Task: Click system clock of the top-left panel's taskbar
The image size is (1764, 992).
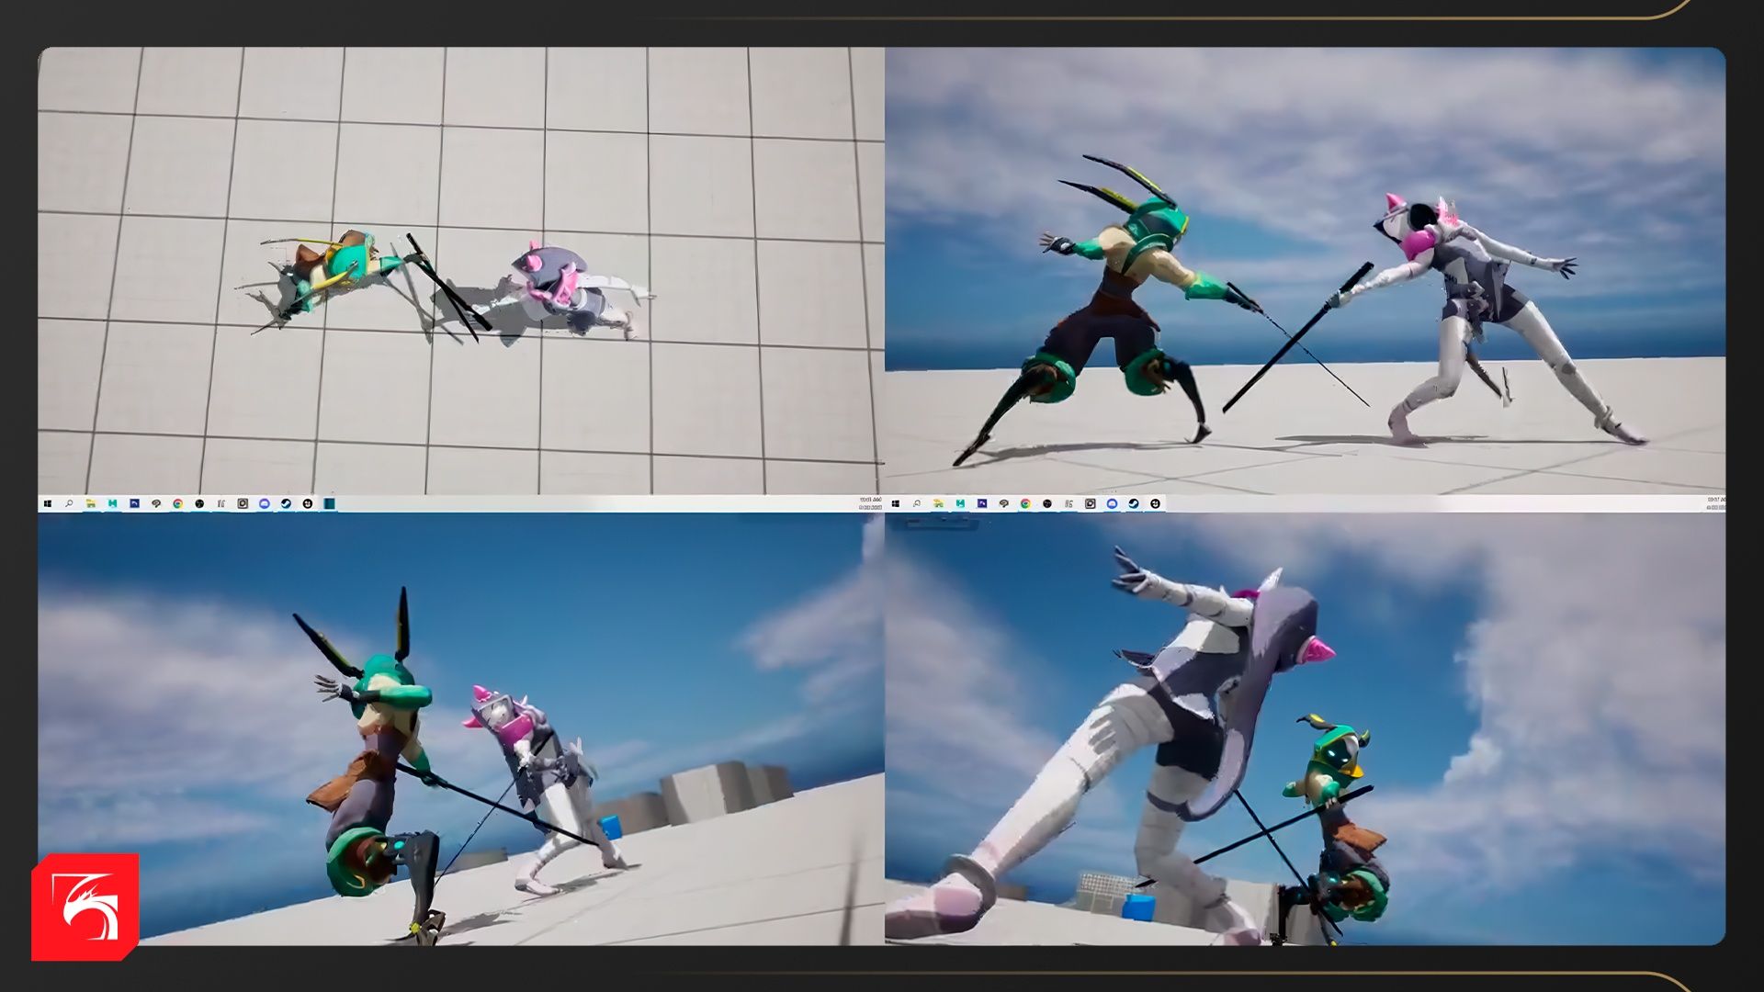Action: click(x=869, y=503)
